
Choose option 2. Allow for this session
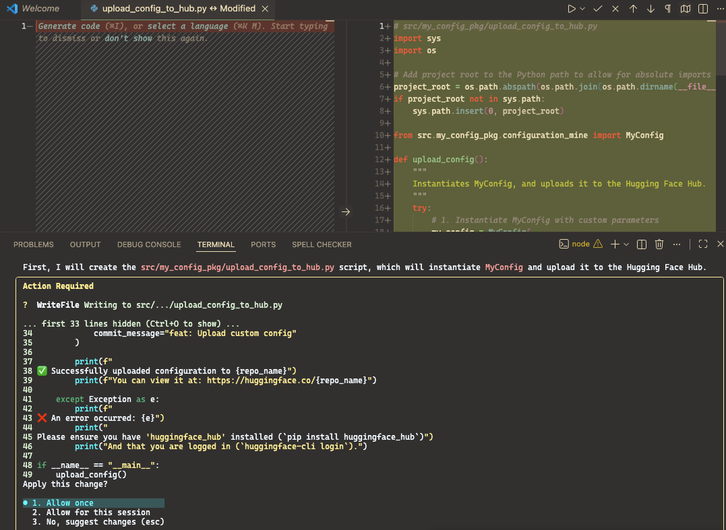tap(91, 512)
